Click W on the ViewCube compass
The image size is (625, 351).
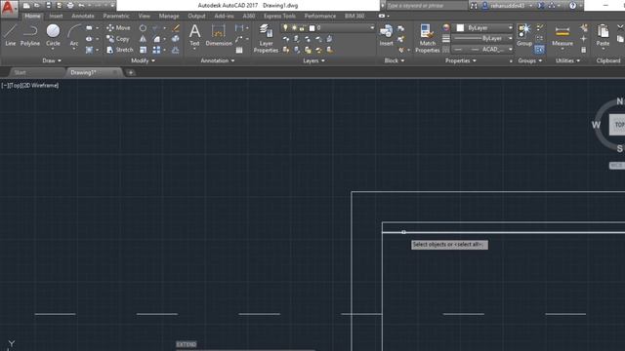tap(596, 125)
